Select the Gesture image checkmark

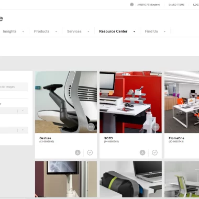(x=90, y=152)
